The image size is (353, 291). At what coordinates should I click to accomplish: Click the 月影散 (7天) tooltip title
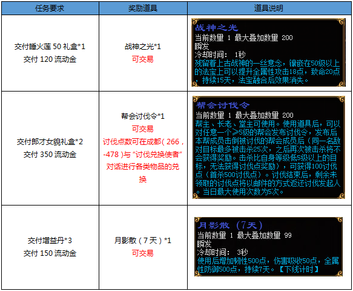230,225
